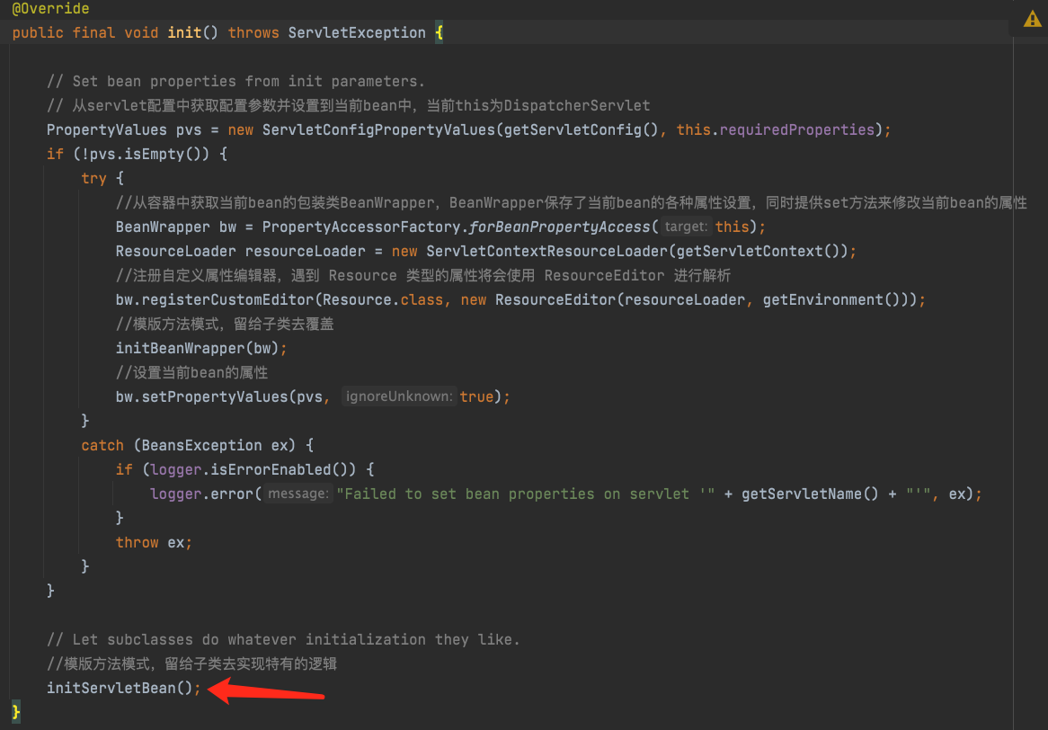Click the initServletBean() call

(120, 688)
